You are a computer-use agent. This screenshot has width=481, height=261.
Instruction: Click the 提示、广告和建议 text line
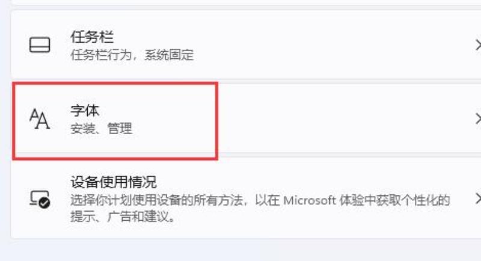(123, 216)
